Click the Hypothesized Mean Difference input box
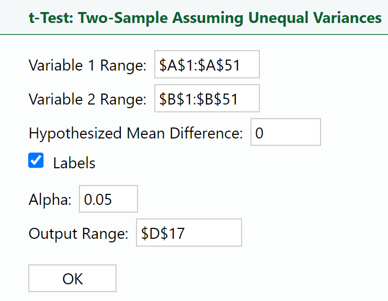Image resolution: width=388 pixels, height=301 pixels. pyautogui.click(x=286, y=133)
